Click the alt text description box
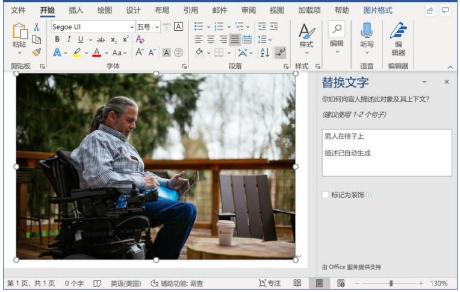 (387, 153)
